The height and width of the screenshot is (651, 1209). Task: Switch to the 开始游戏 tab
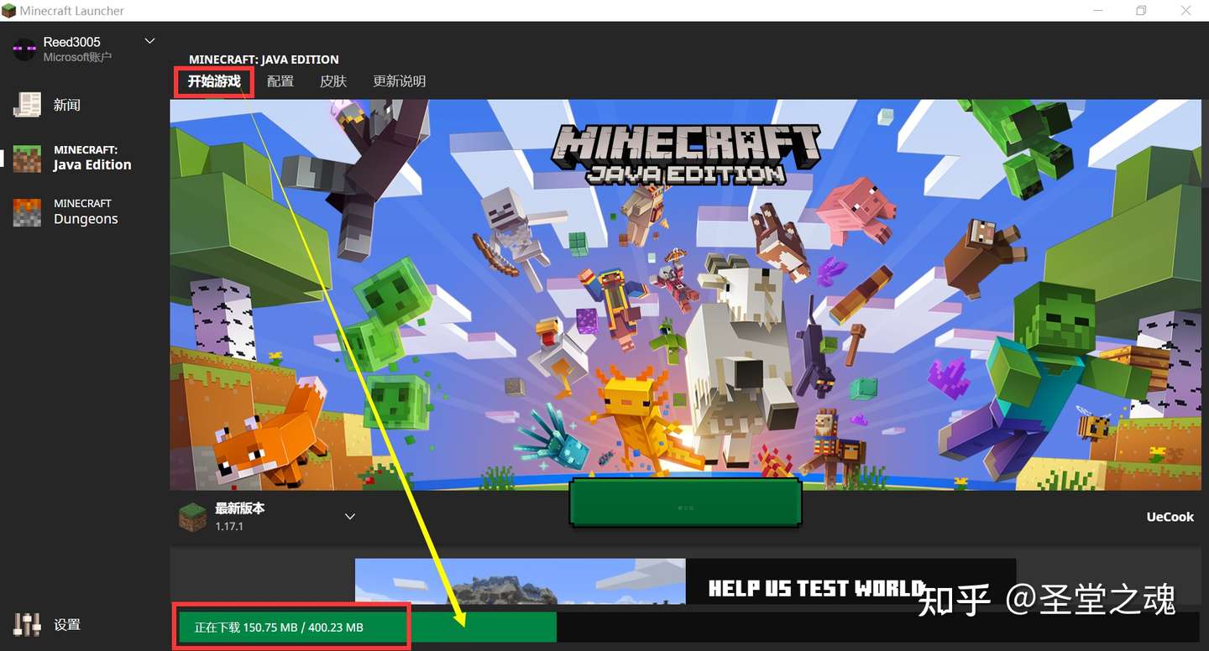pyautogui.click(x=214, y=81)
